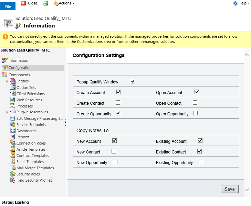Click the Service Endpoints globe icon
The image size is (251, 206).
tap(13, 125)
